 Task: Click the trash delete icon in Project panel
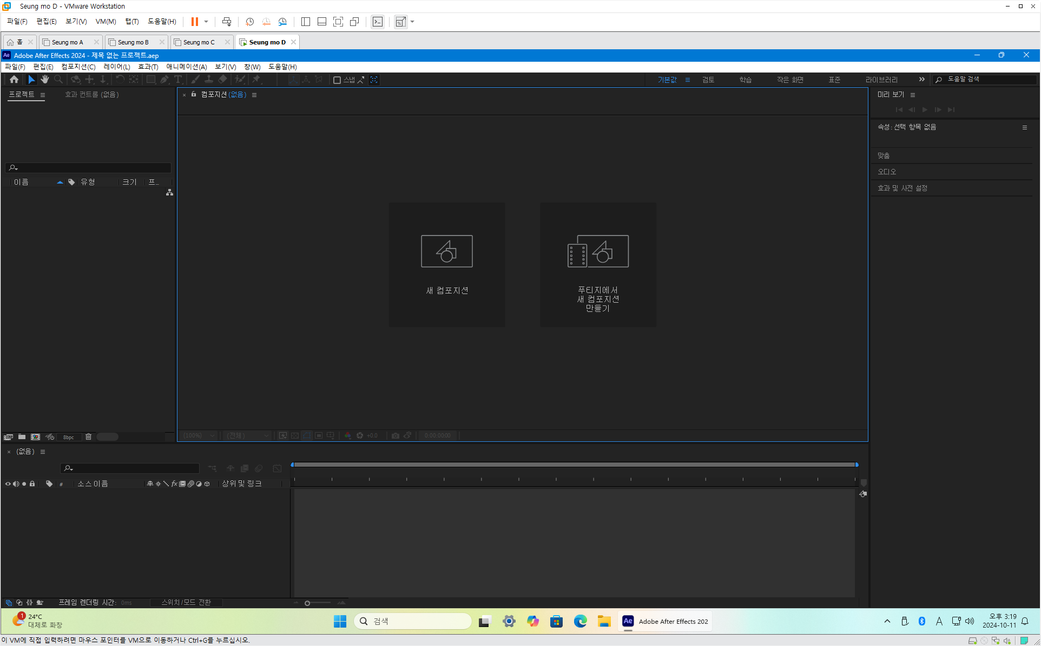(x=89, y=437)
